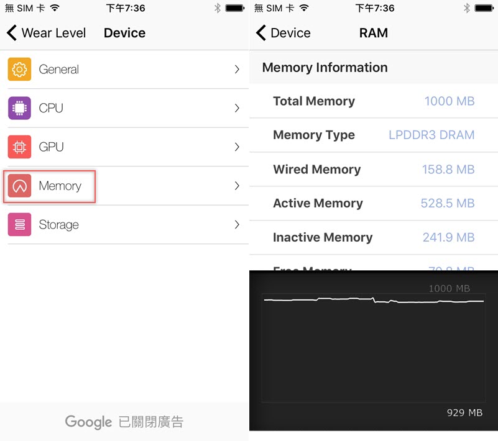Tap the purple CPU chip icon
The width and height of the screenshot is (498, 441).
click(x=19, y=108)
